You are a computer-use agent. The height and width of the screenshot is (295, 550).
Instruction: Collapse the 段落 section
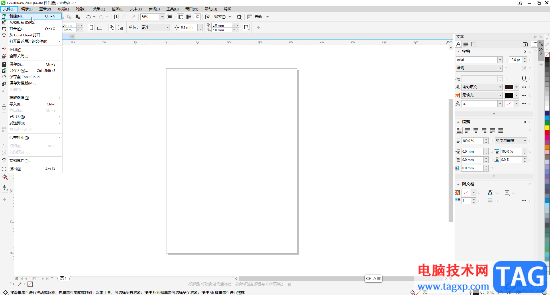(x=458, y=122)
